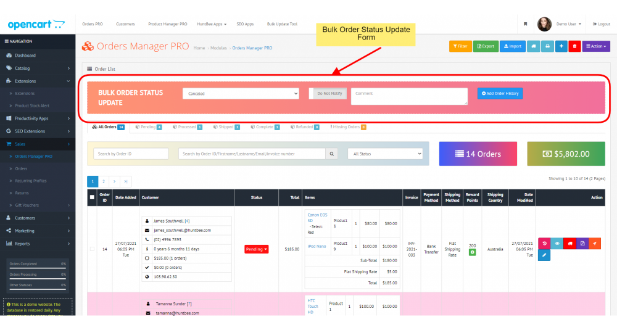This screenshot has width=617, height=330.
Task: Switch to the Shipped tab
Action: click(x=226, y=127)
